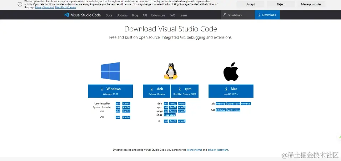Image resolution: width=341 pixels, height=161 pixels.
Task: Download the Windows 10, 11 installer
Action: [110, 91]
